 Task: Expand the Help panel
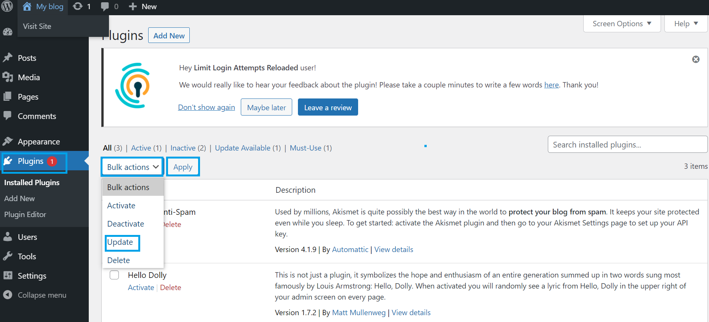(x=686, y=24)
